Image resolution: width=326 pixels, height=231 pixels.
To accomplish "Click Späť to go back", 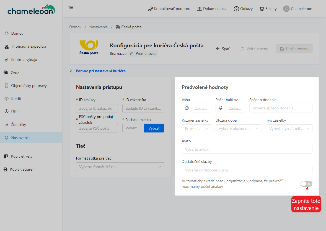I will tap(223, 49).
